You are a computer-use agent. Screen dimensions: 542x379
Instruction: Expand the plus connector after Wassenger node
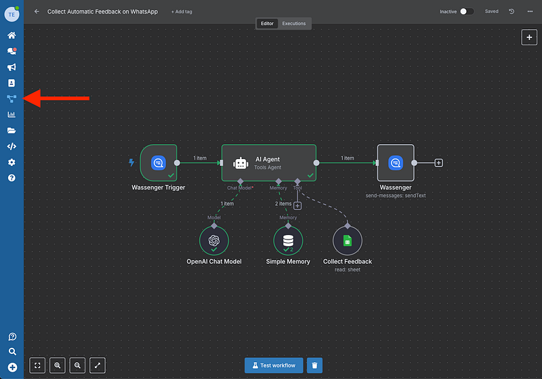pos(438,162)
